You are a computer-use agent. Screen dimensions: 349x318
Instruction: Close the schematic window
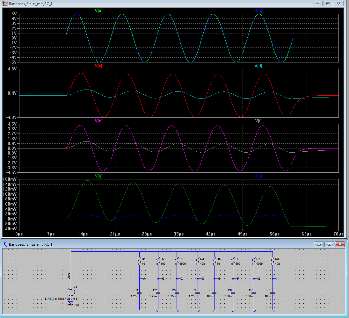(x=340, y=244)
